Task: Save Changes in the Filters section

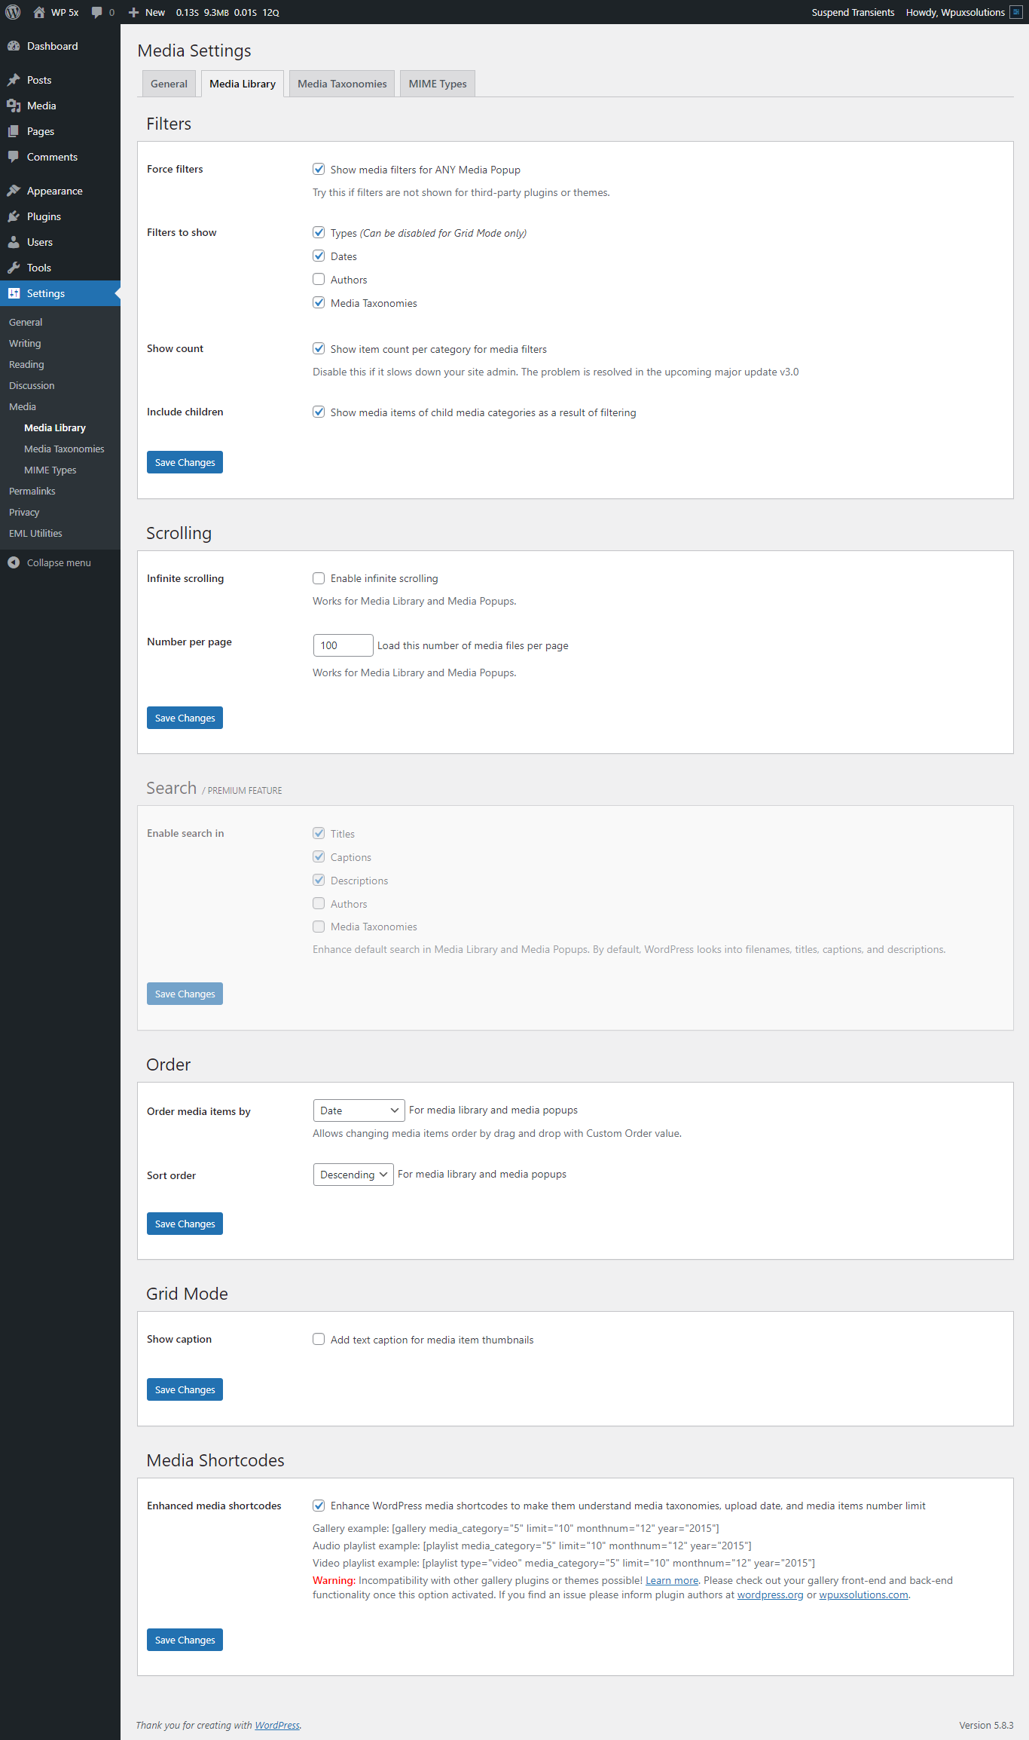Action: click(x=185, y=462)
